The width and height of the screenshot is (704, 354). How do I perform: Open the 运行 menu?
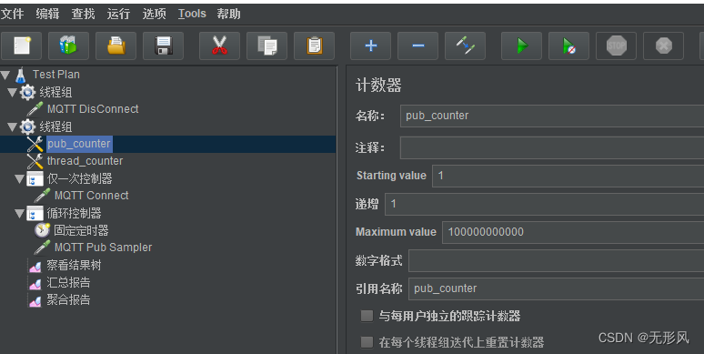tap(118, 14)
